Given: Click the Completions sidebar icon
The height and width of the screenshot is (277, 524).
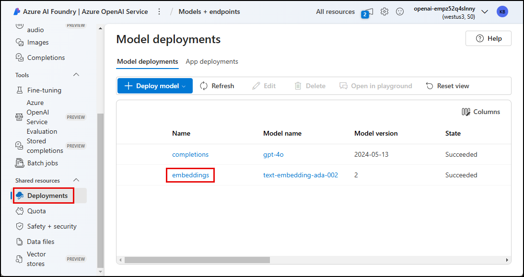Looking at the screenshot, I should [x=20, y=58].
